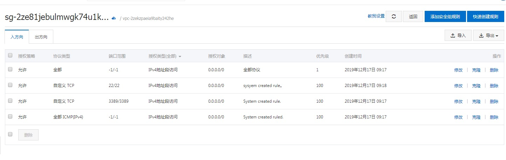506x160 pixels.
Task: Click 修改 for the 全部协议 rule
Action: coord(458,70)
